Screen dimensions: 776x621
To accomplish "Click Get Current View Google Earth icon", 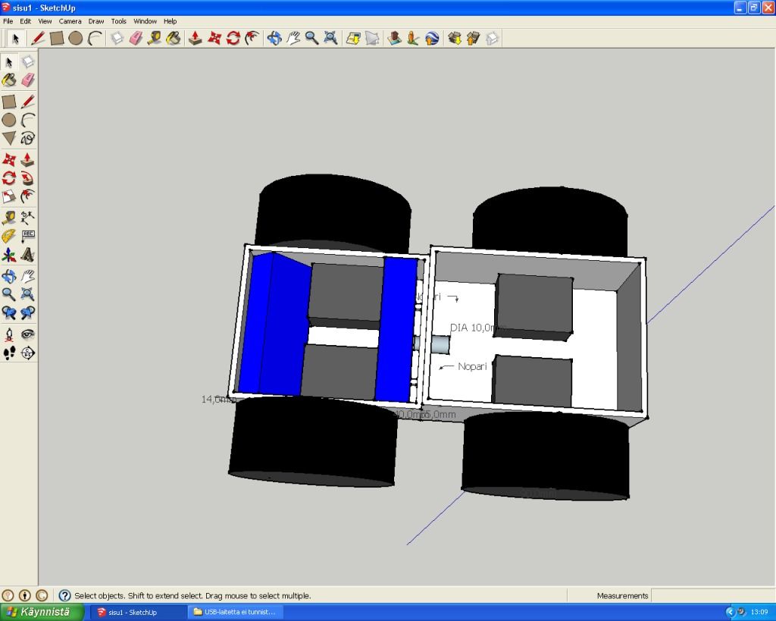I will (x=353, y=38).
